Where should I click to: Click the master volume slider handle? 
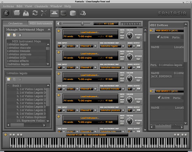[82, 24]
